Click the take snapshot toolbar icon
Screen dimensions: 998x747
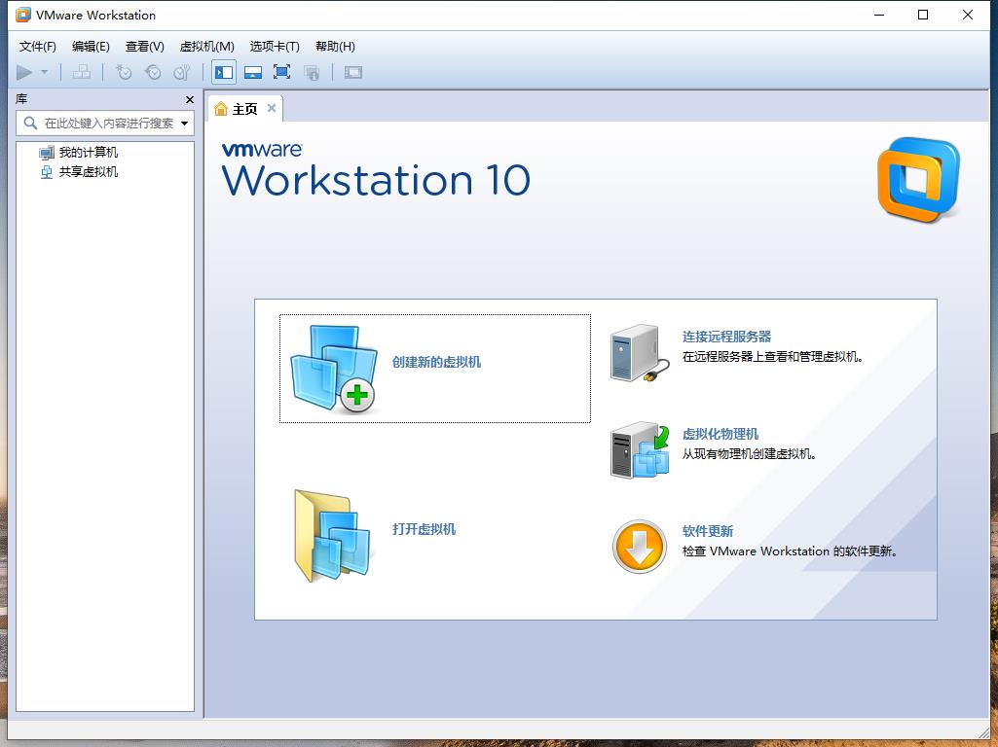(124, 72)
